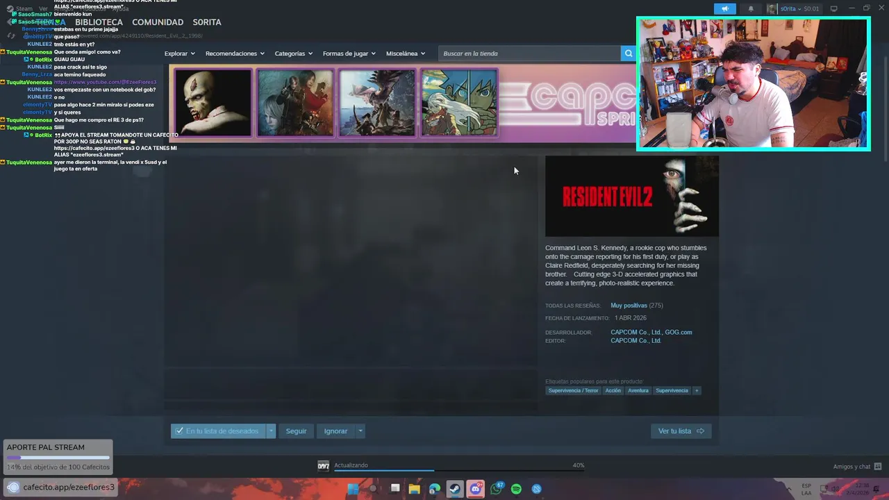Click the s0rita profile avatar
889x500 pixels.
[772, 9]
